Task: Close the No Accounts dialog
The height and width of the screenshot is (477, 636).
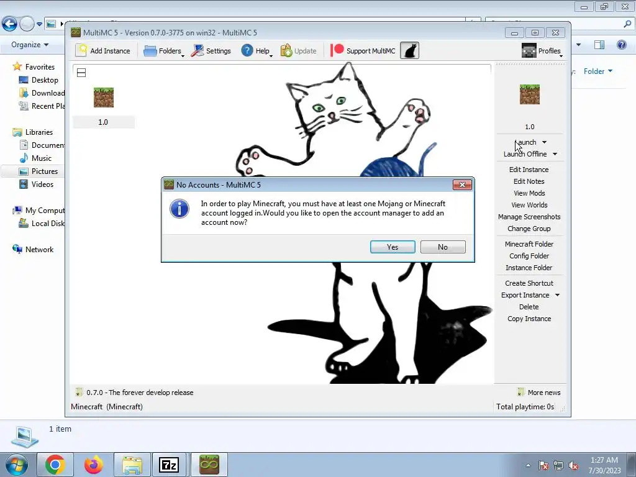Action: tap(462, 185)
